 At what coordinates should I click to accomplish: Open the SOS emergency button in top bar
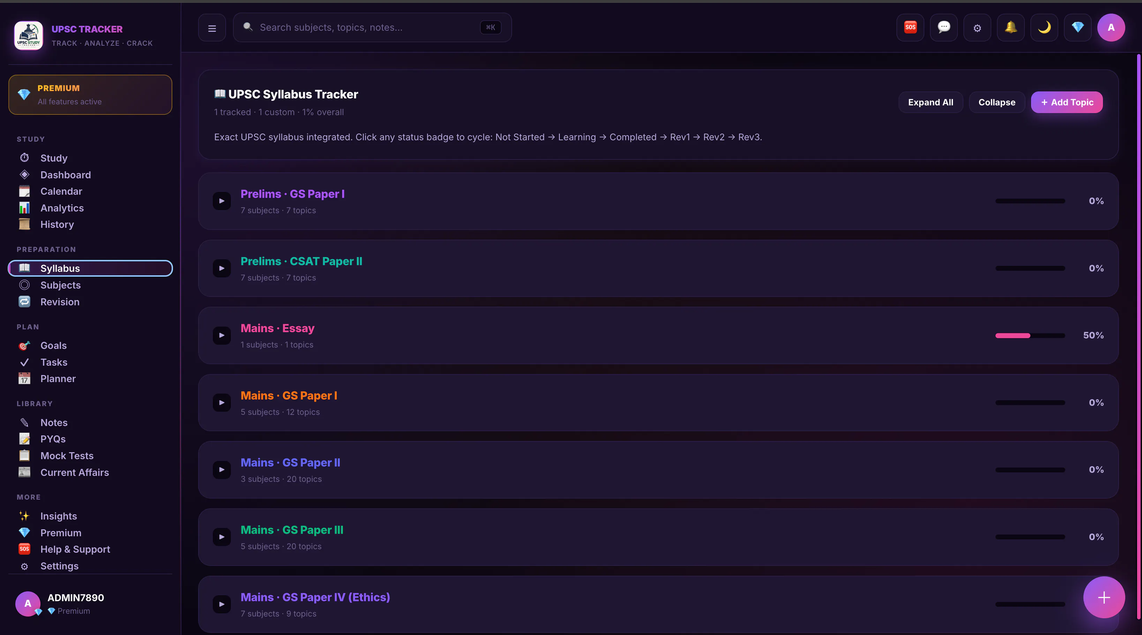[x=910, y=28]
